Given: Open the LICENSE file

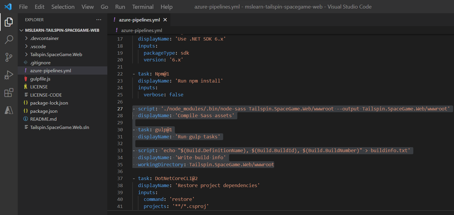Looking at the screenshot, I should (62, 87).
